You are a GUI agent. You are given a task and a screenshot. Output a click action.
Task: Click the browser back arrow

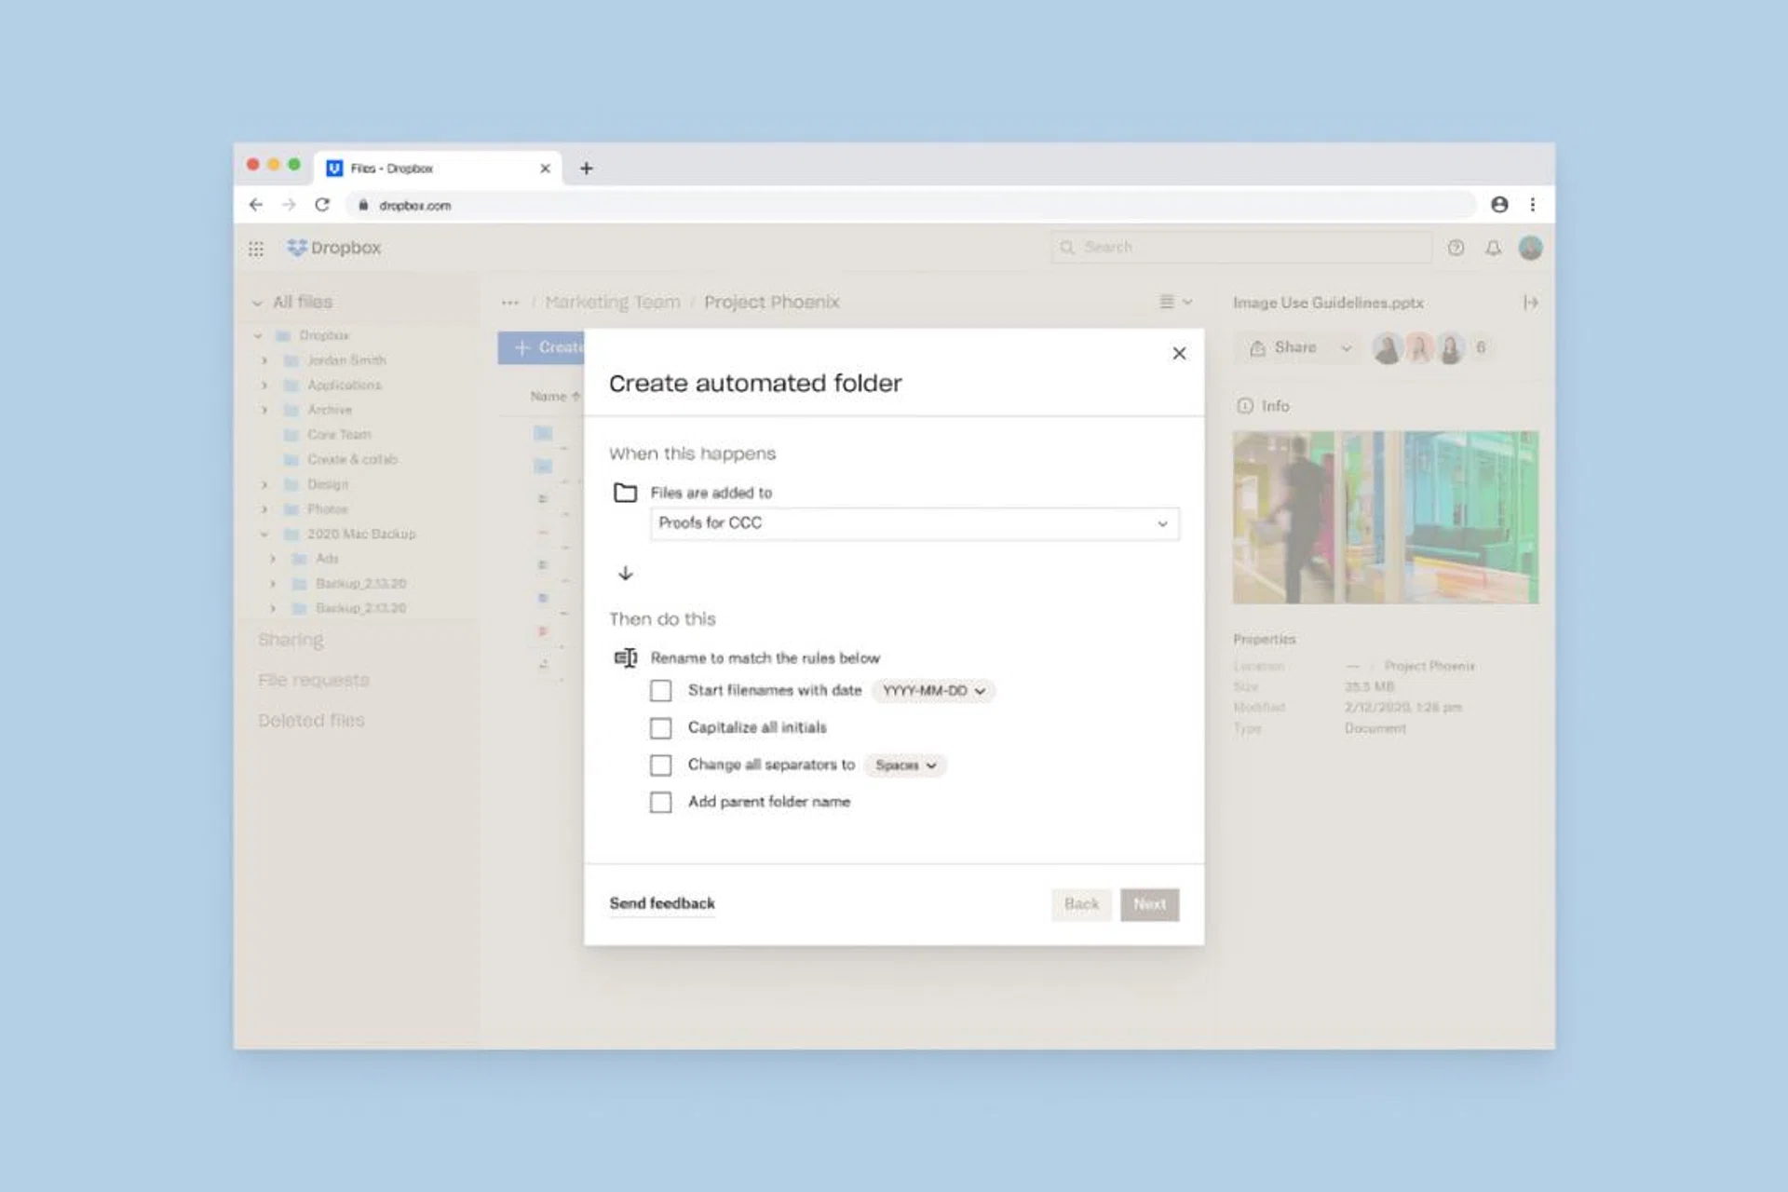point(256,205)
